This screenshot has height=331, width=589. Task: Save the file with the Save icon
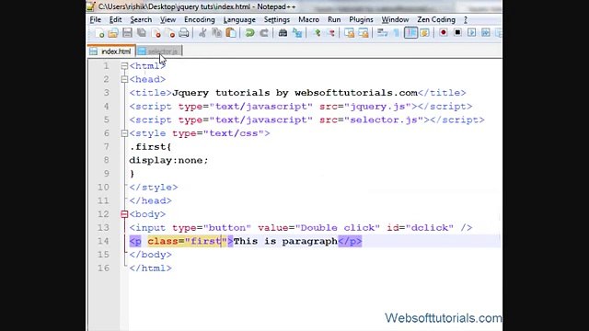[127, 33]
